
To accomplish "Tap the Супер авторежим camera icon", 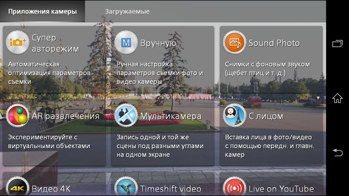I will [x=17, y=42].
